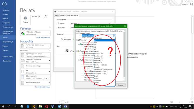Open Учетная запись page

point(8,57)
